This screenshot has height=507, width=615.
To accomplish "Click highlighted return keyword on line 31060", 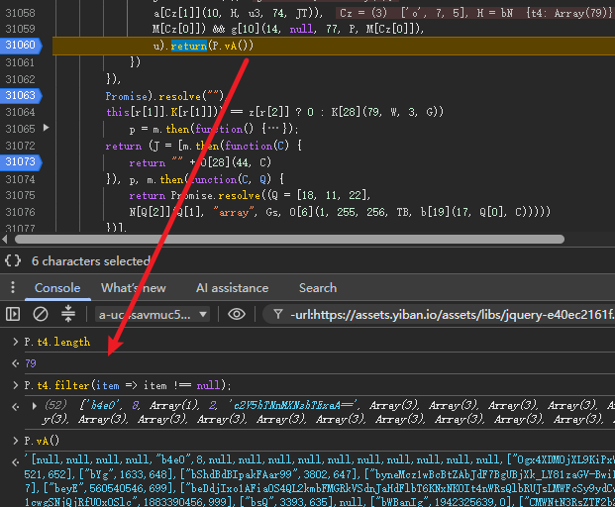I will 188,46.
